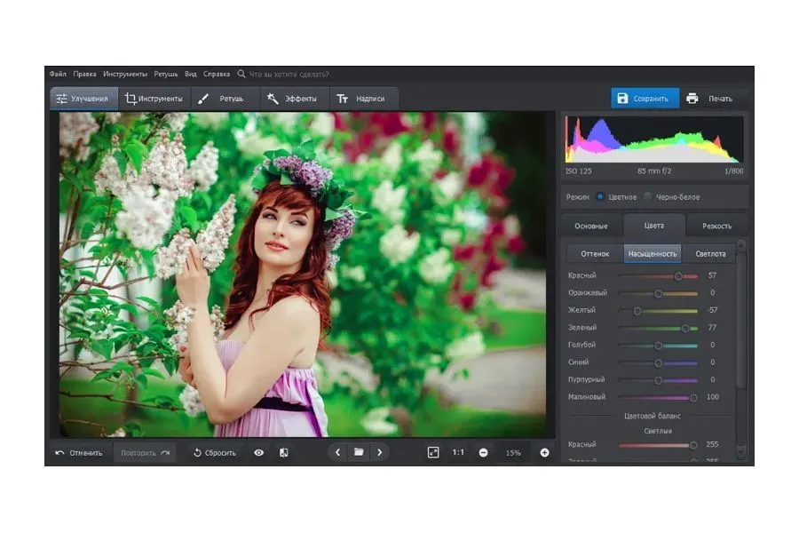Go to next photo arrow
The width and height of the screenshot is (799, 533).
[x=380, y=452]
